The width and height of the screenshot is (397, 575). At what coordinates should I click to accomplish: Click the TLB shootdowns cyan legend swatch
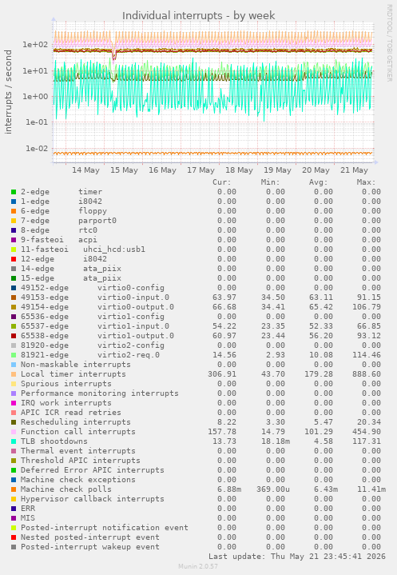[x=14, y=441]
